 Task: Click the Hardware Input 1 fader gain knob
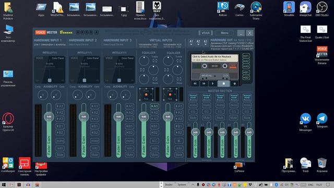[49, 117]
